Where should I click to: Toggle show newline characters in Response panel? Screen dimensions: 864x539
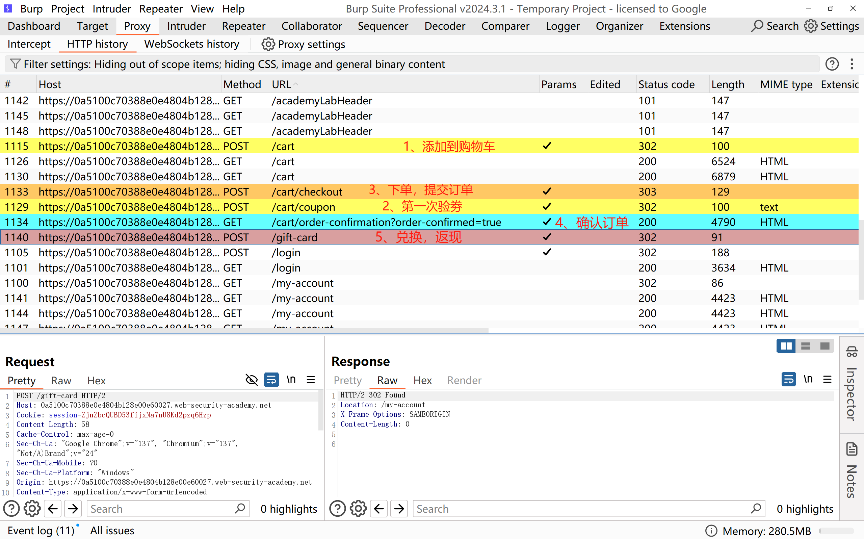[x=808, y=379]
